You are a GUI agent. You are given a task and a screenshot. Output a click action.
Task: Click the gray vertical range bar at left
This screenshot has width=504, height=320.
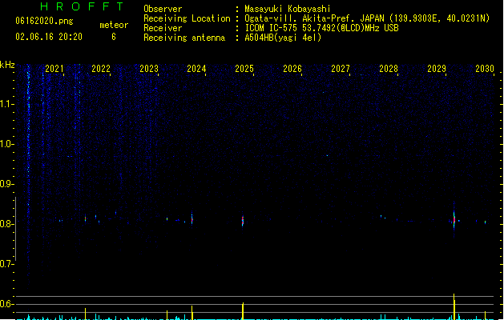click(15, 229)
